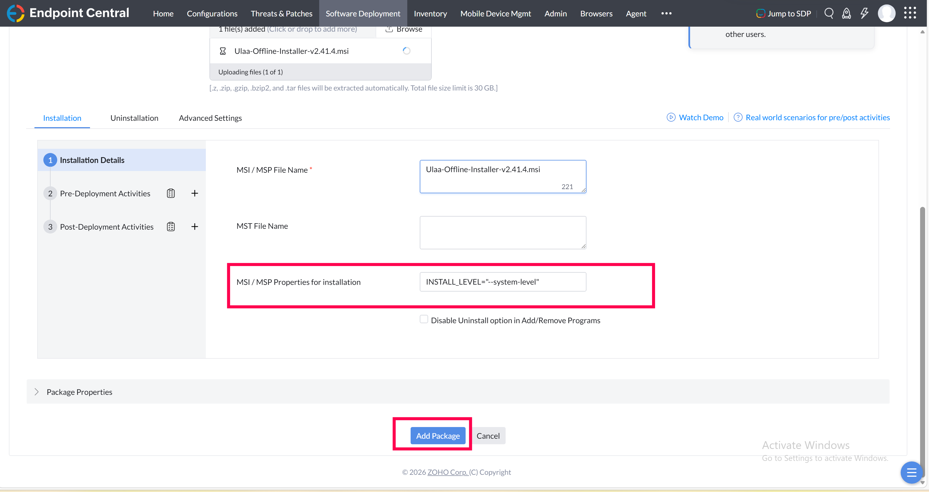Image resolution: width=929 pixels, height=492 pixels.
Task: Click the user profile avatar
Action: 886,13
